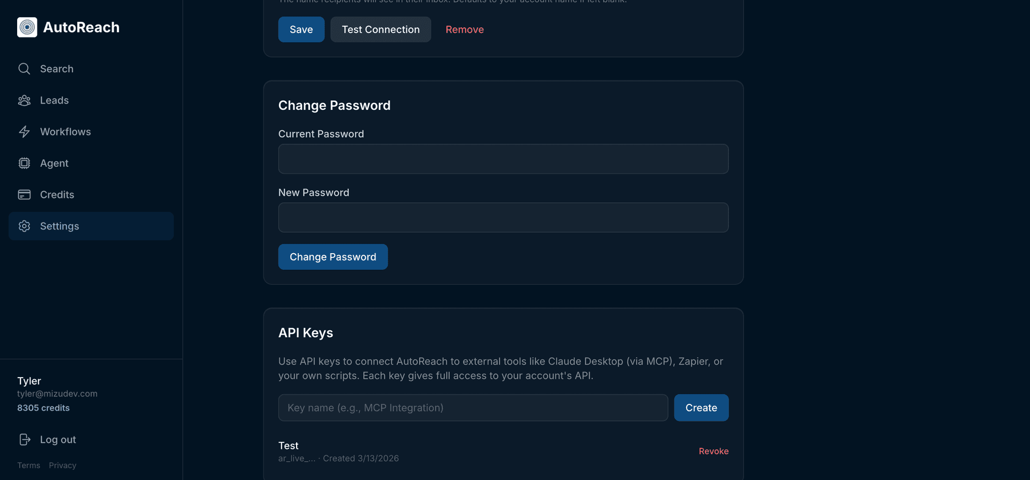The height and width of the screenshot is (480, 1030).
Task: Submit the Change Password form
Action: point(333,257)
